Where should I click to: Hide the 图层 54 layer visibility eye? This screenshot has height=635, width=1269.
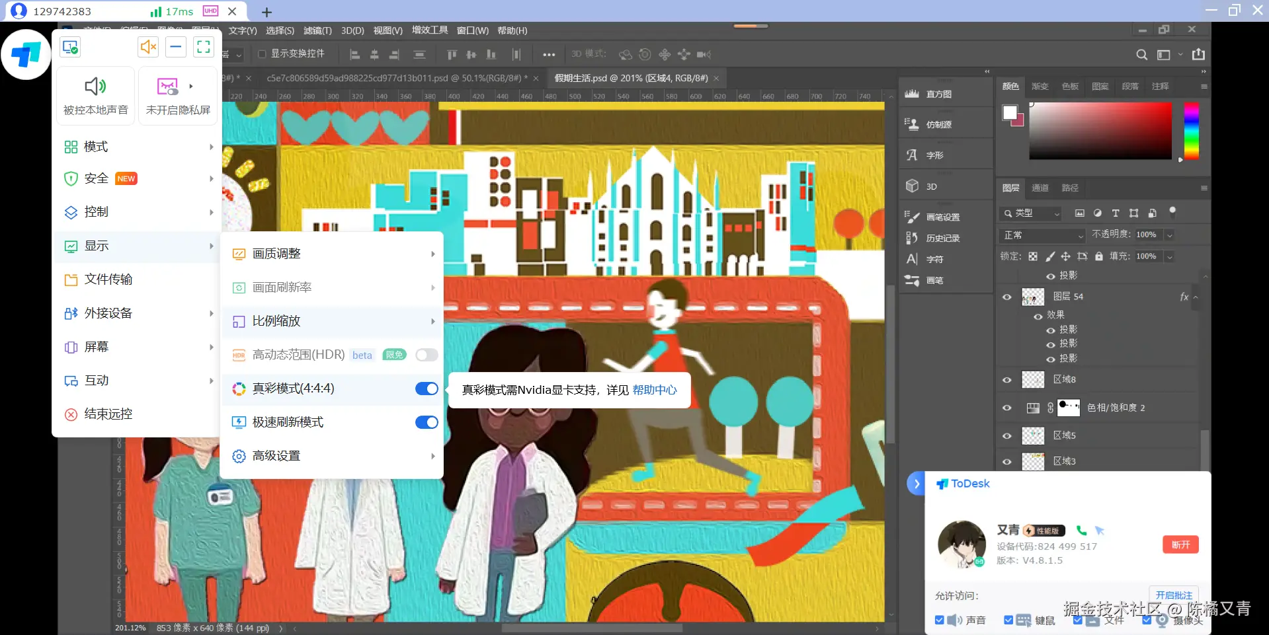[1007, 297]
